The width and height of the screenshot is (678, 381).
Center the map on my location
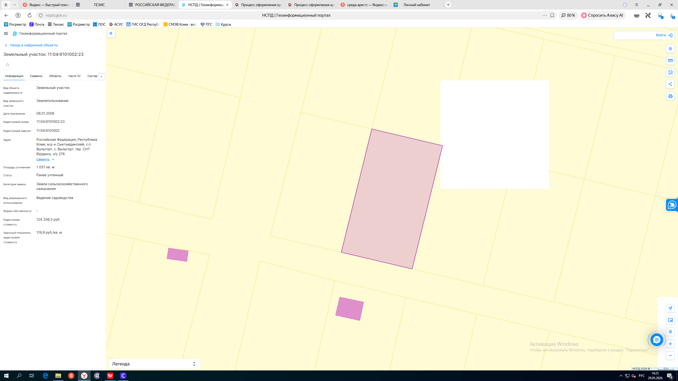670,308
